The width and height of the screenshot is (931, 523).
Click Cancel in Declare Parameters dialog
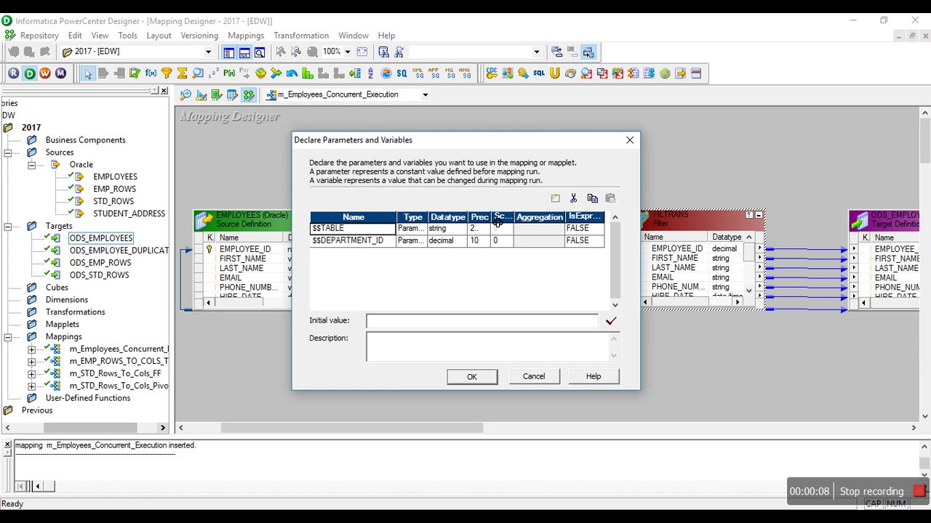(x=534, y=376)
